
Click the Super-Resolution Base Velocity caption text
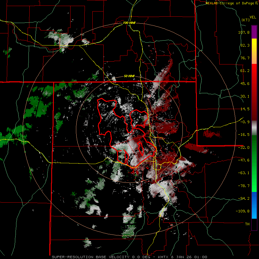coord(129,257)
